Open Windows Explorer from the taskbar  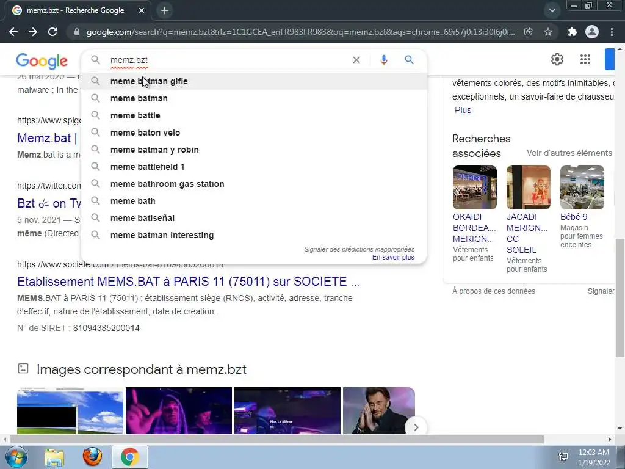click(54, 457)
